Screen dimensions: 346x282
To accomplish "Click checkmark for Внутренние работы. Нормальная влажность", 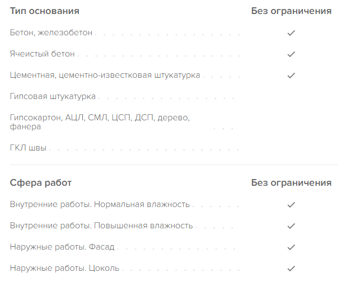I will pos(291,205).
